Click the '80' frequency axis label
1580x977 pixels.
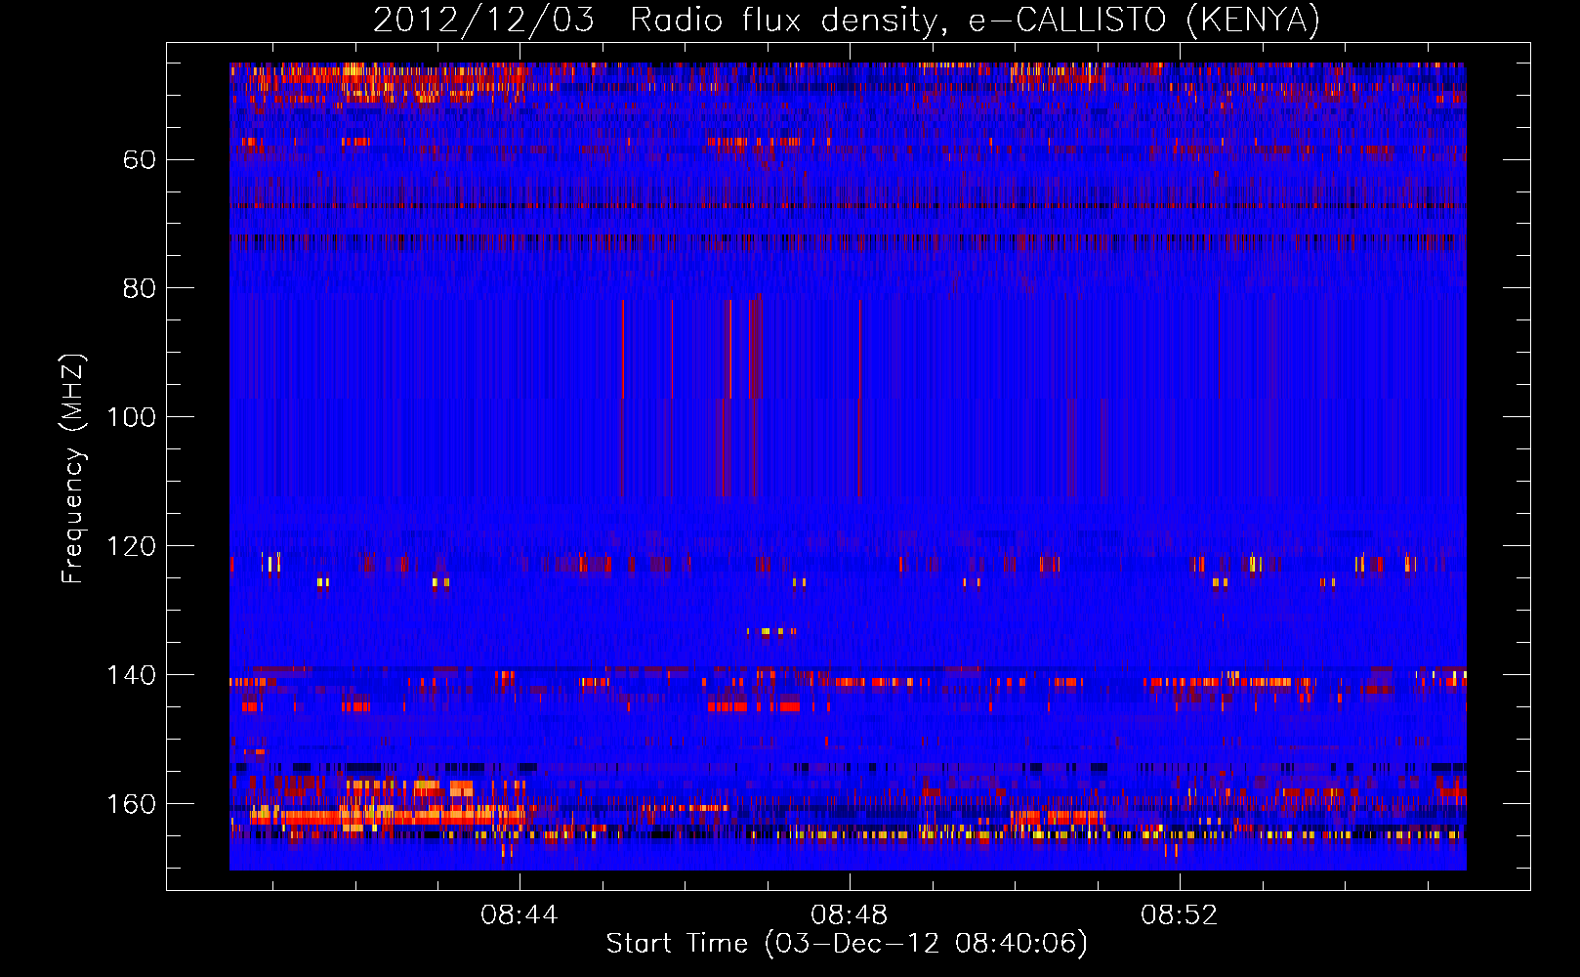click(140, 288)
